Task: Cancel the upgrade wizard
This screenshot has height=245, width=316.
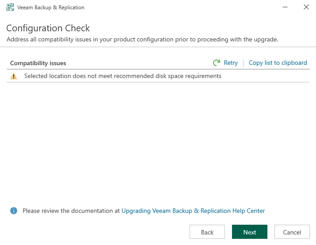Action: coord(292,232)
